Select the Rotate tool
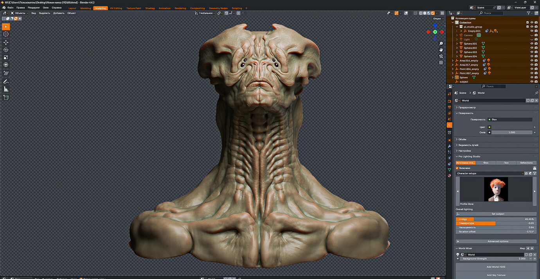The width and height of the screenshot is (540, 279). tap(6, 50)
